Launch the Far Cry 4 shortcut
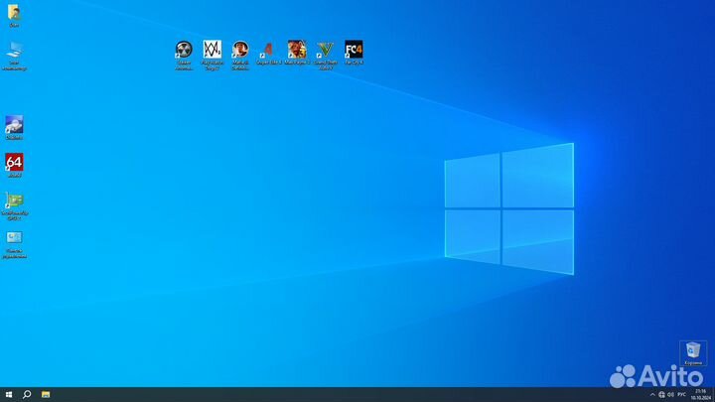Image resolution: width=715 pixels, height=402 pixels. tap(354, 53)
